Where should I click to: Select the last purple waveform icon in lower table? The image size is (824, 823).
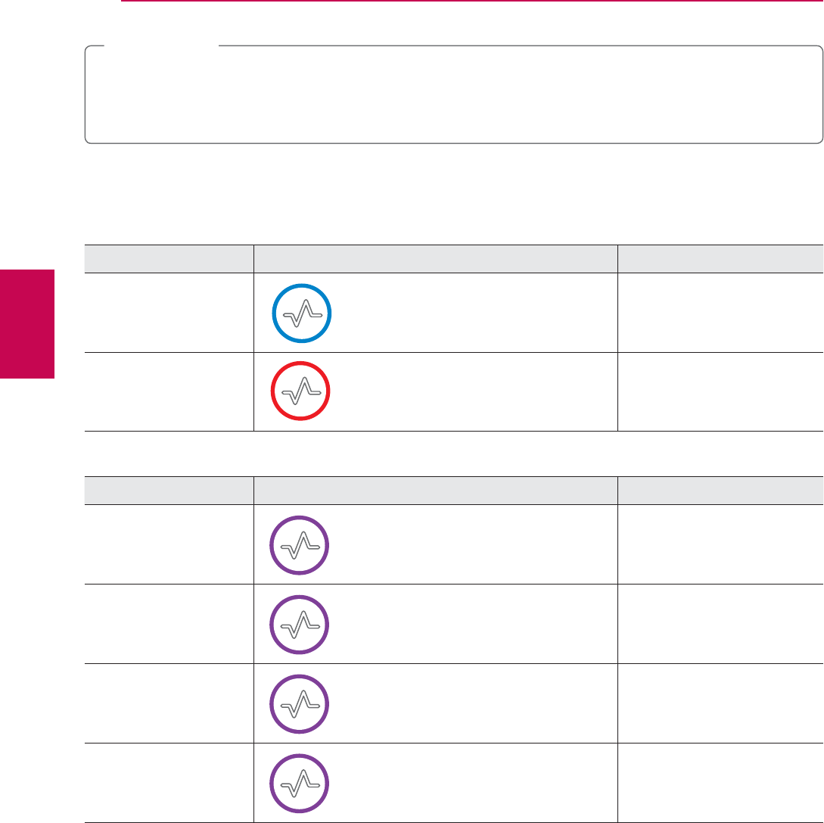[300, 782]
